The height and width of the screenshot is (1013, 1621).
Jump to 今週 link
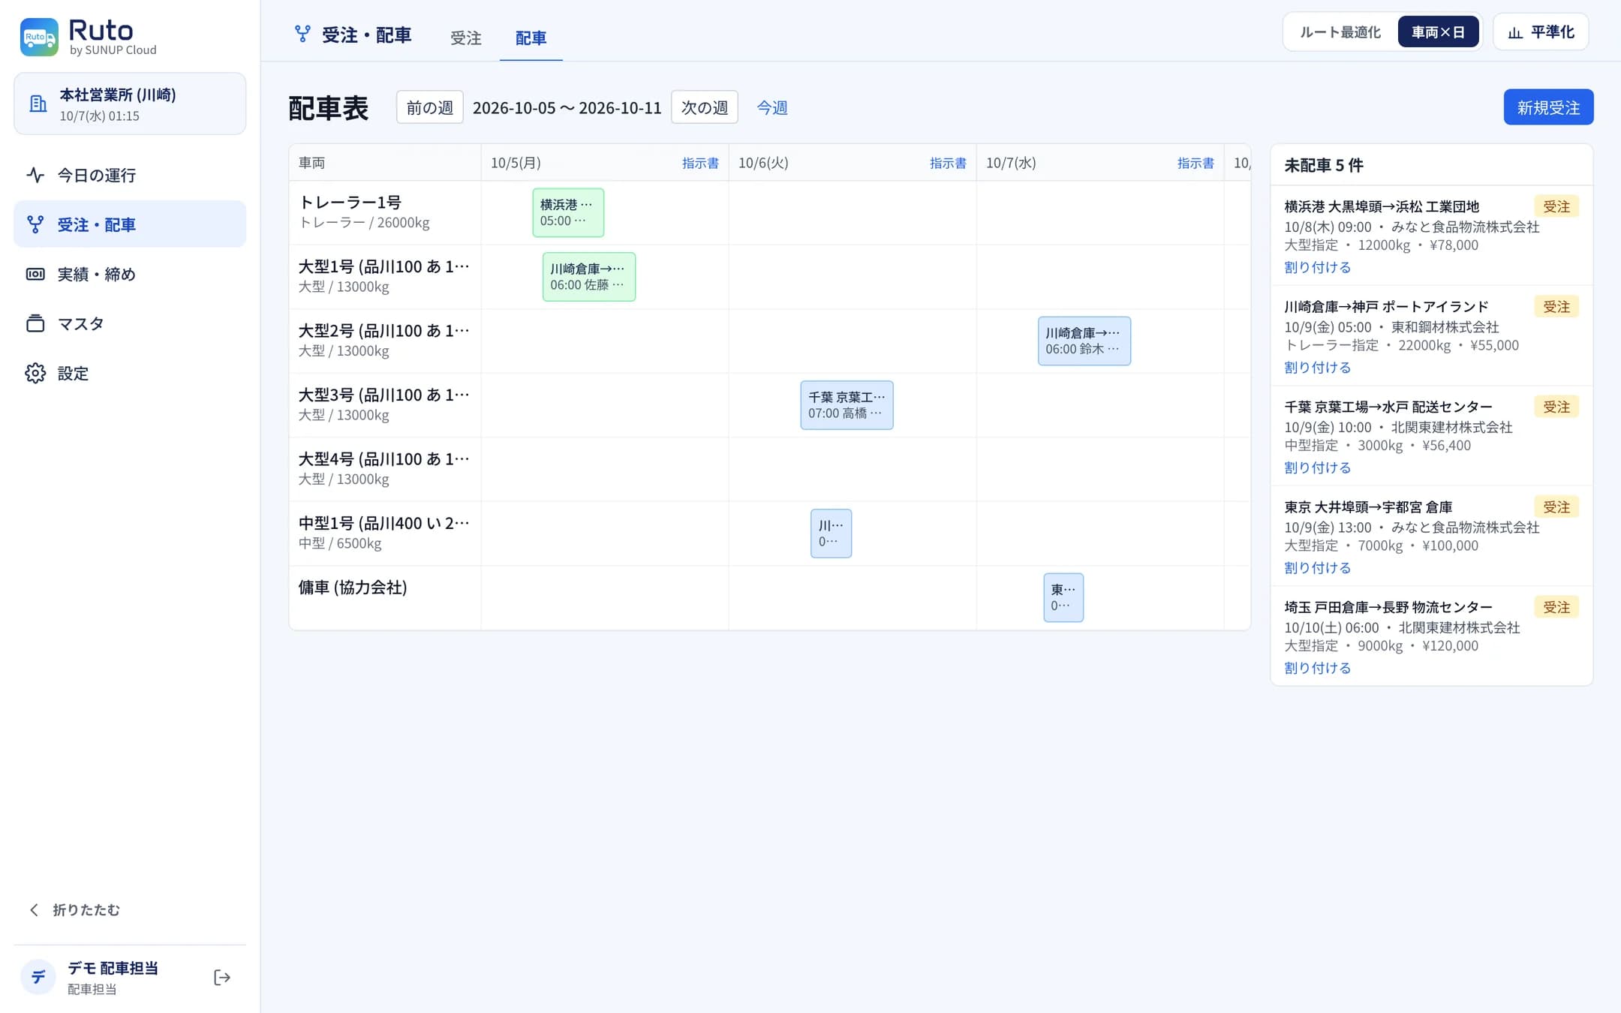click(x=771, y=107)
